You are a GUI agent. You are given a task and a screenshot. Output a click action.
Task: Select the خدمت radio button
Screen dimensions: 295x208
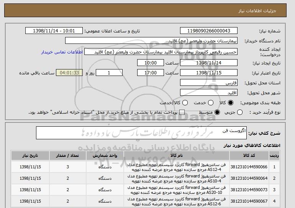point(211,103)
